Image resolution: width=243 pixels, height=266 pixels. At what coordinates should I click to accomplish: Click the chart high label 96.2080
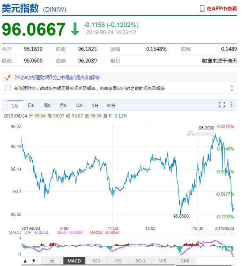pyautogui.click(x=206, y=128)
